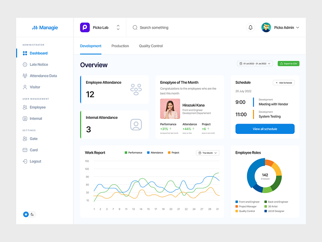
Task: Open date range 01 Jul - 31 Jul dropdown
Action: point(255,64)
